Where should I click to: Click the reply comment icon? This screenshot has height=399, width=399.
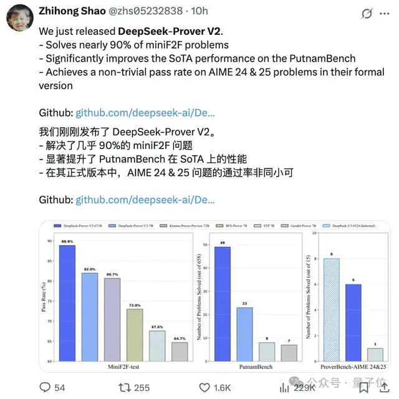(45, 387)
